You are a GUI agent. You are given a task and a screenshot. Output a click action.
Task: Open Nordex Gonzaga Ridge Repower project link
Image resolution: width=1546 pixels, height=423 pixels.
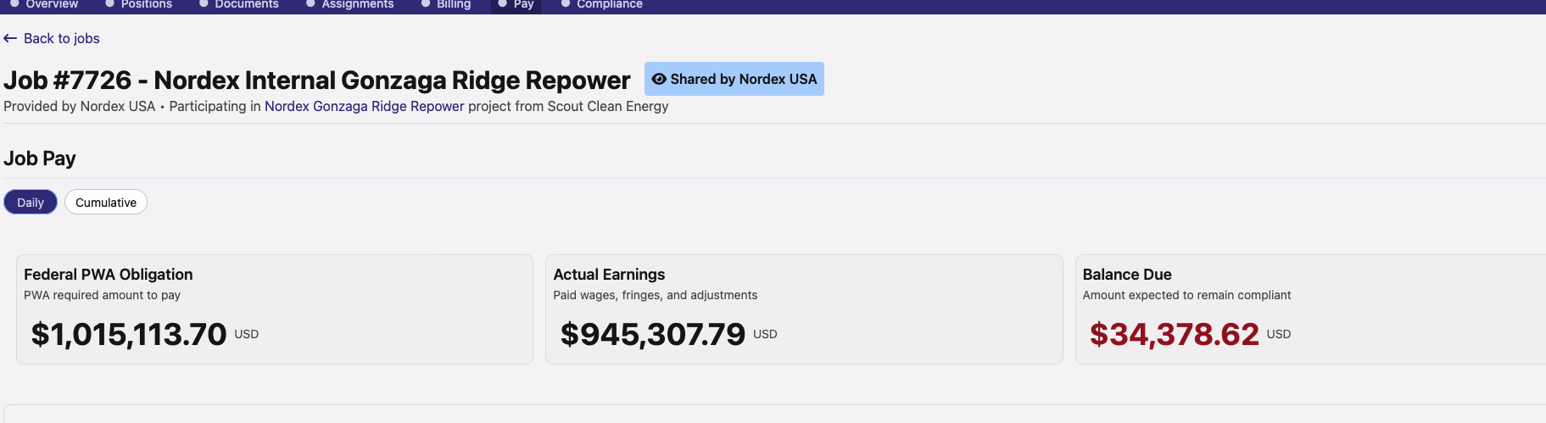(x=365, y=106)
